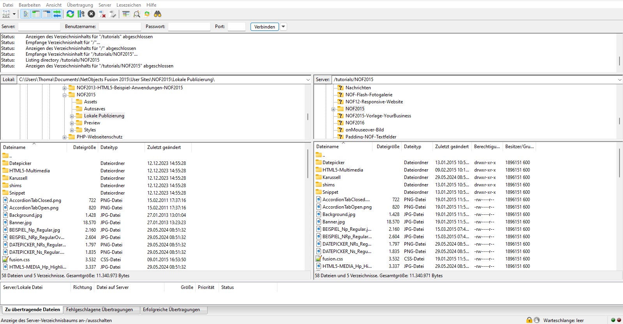Click the Benutzername input field
Screen dimensions: 623x324
(x=120, y=27)
